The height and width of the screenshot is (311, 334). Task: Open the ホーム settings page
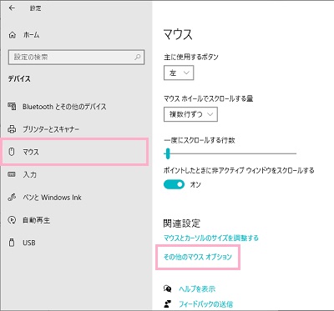(31, 35)
